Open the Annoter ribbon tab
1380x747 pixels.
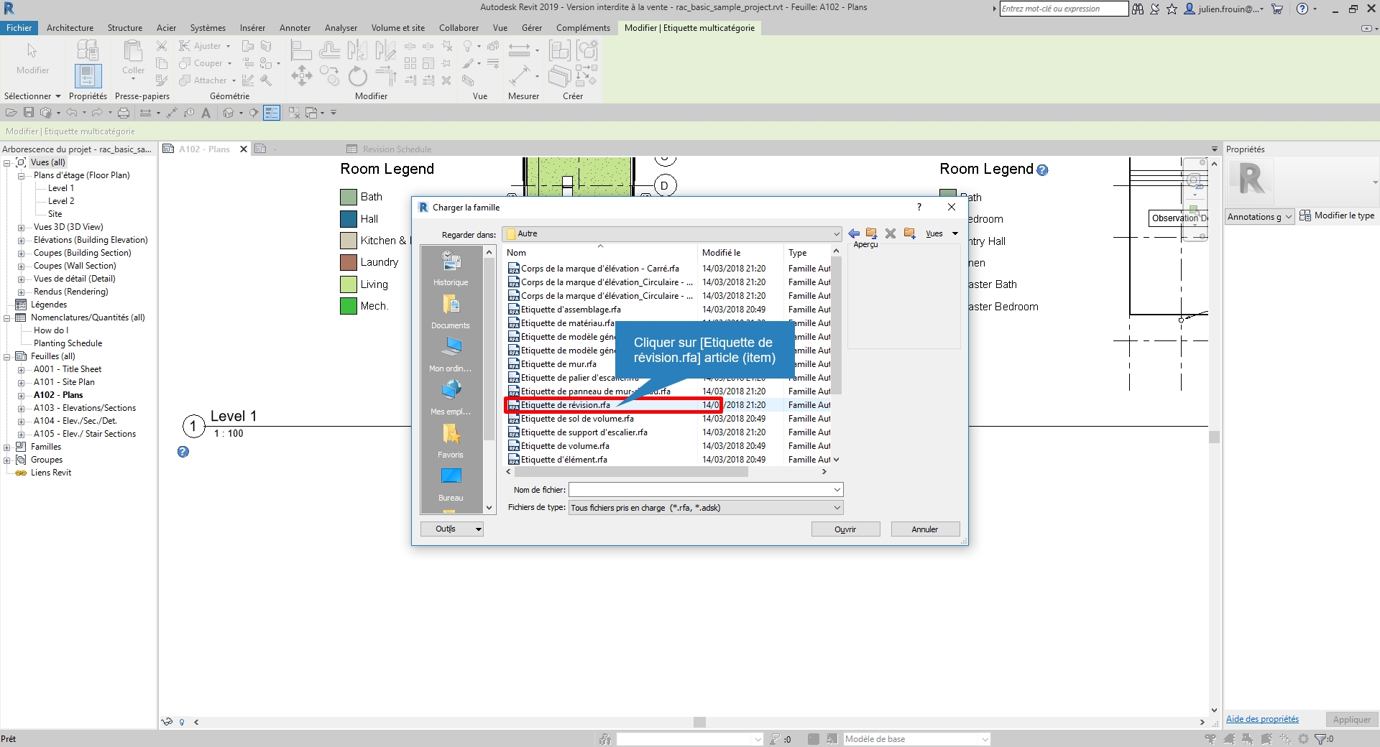pos(295,28)
